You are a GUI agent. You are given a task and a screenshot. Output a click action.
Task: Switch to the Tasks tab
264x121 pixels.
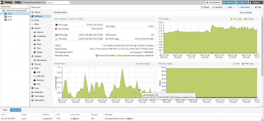(5, 110)
